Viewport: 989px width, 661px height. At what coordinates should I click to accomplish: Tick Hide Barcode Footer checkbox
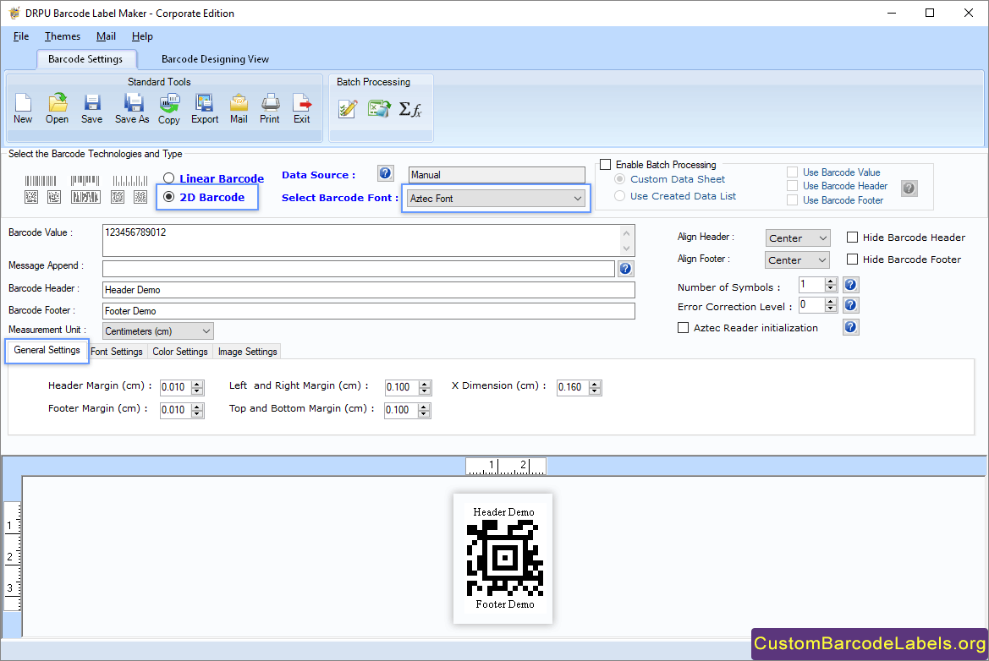coord(852,259)
